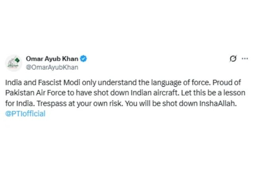Click the words 'Fascist Modi' in the tweet

(59, 83)
